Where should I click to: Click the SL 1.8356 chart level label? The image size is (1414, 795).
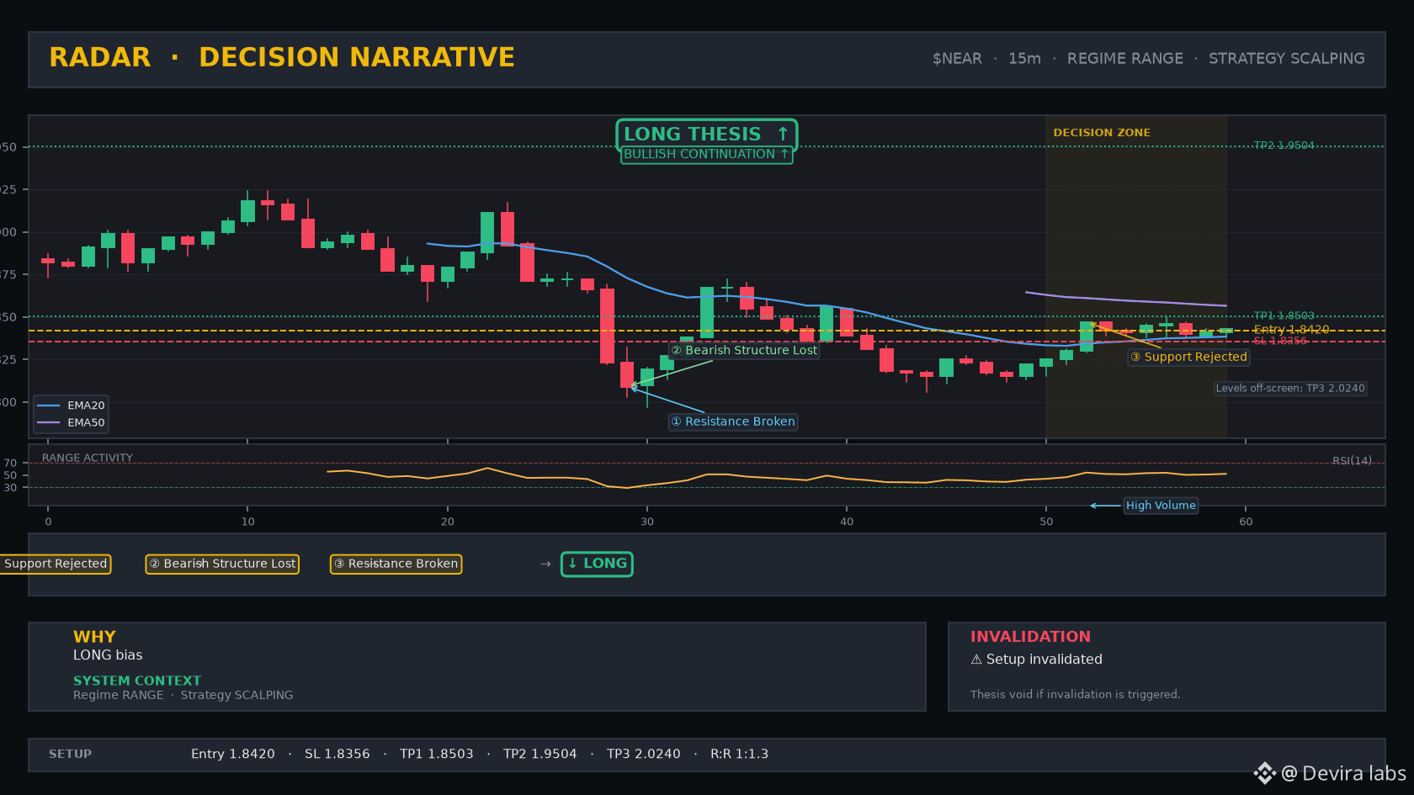(x=1280, y=341)
